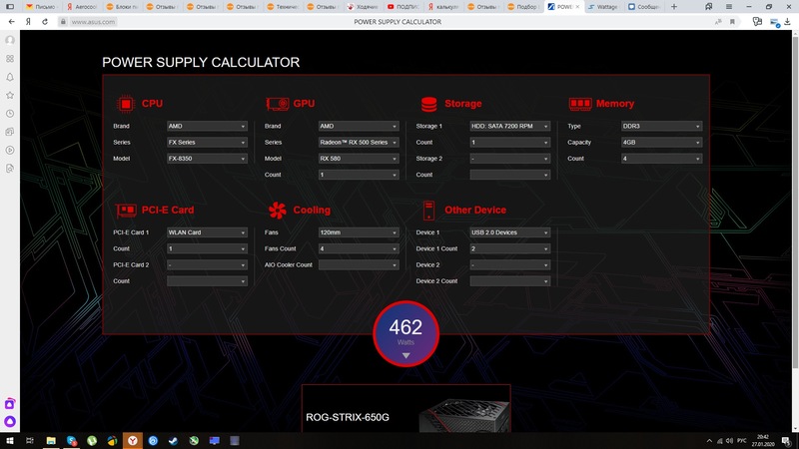Image resolution: width=799 pixels, height=449 pixels.
Task: Click the www.asus.com address field
Action: (93, 22)
